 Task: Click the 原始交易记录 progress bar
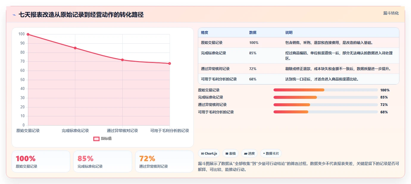coord(326,90)
